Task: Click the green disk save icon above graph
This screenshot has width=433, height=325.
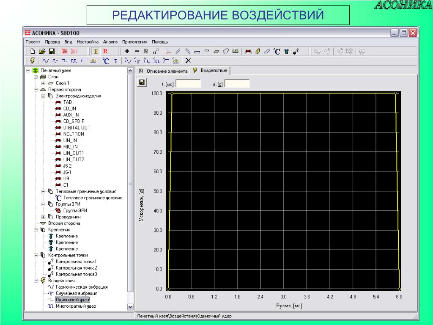Action: tap(142, 83)
